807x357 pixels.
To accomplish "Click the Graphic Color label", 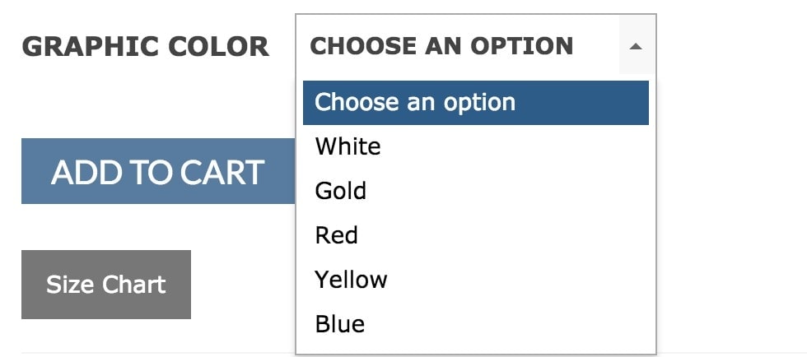I will 145,47.
